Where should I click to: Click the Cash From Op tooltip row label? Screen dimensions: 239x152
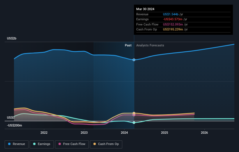pyautogui.click(x=146, y=30)
